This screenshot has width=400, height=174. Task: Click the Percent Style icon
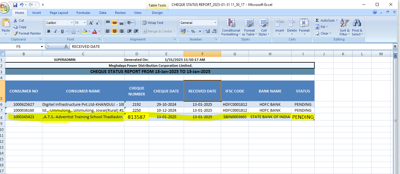point(193,31)
